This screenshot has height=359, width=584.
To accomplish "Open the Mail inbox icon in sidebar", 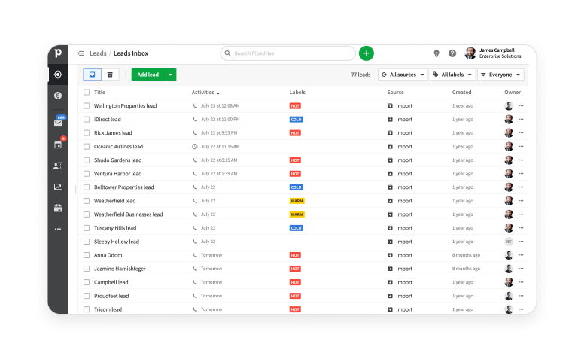I will [x=58, y=123].
